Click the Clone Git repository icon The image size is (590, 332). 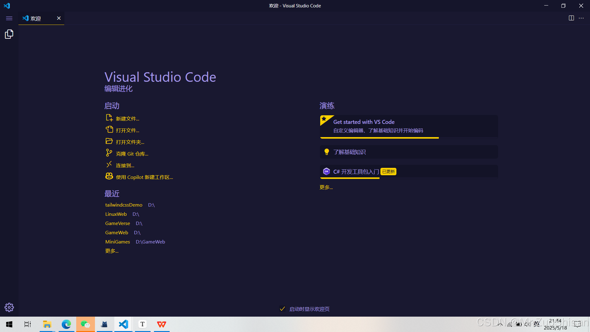tap(109, 153)
